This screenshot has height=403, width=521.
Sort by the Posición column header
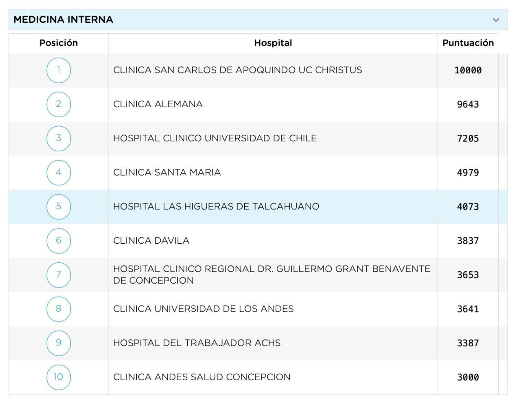pyautogui.click(x=59, y=43)
